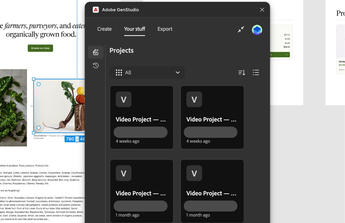The width and height of the screenshot is (345, 223).
Task: Open the top-left Video Project card
Action: tap(141, 117)
